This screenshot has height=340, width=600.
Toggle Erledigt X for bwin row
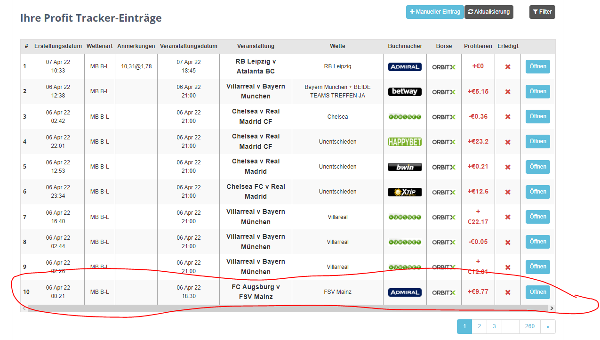click(x=508, y=167)
